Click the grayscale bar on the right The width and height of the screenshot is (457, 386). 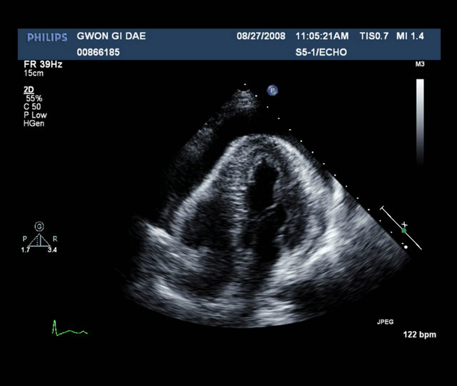pyautogui.click(x=420, y=122)
